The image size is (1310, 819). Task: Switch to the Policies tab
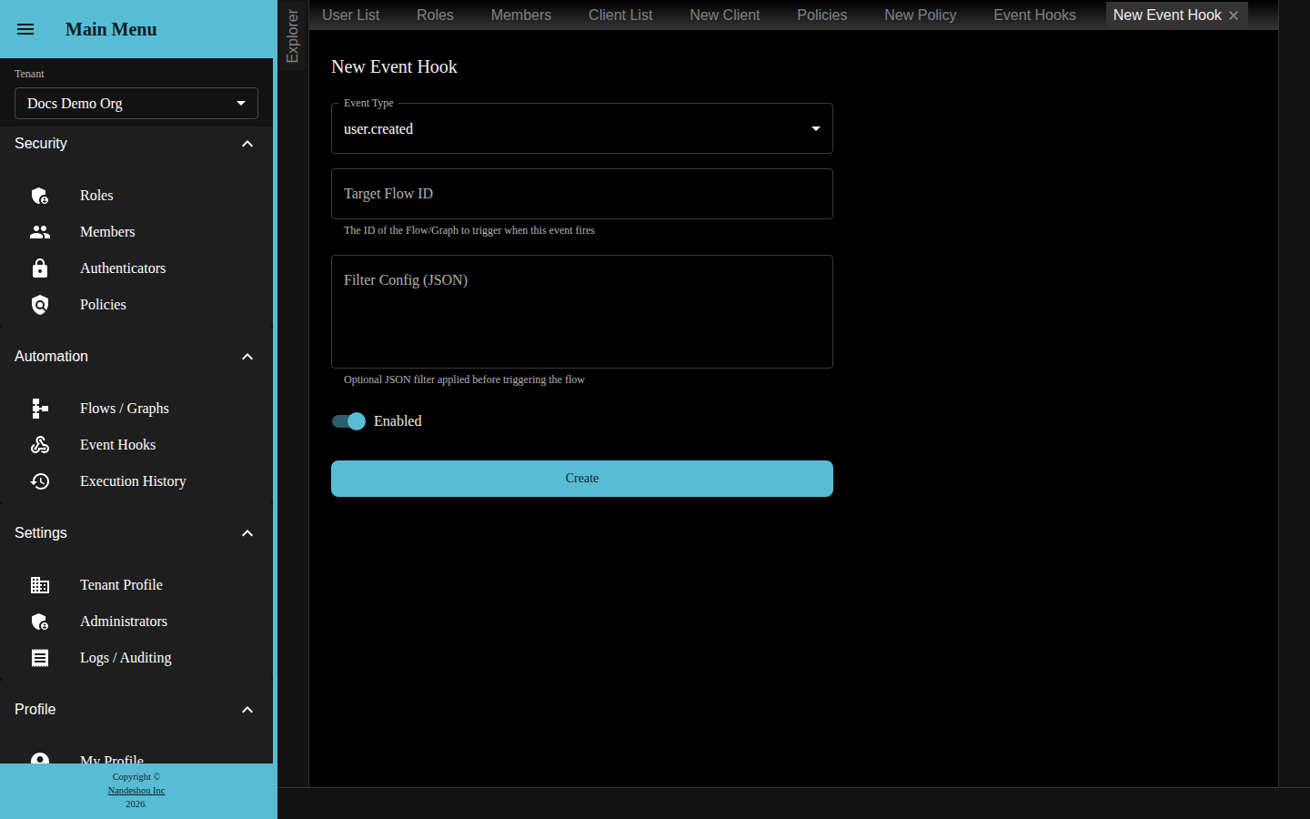click(x=822, y=15)
